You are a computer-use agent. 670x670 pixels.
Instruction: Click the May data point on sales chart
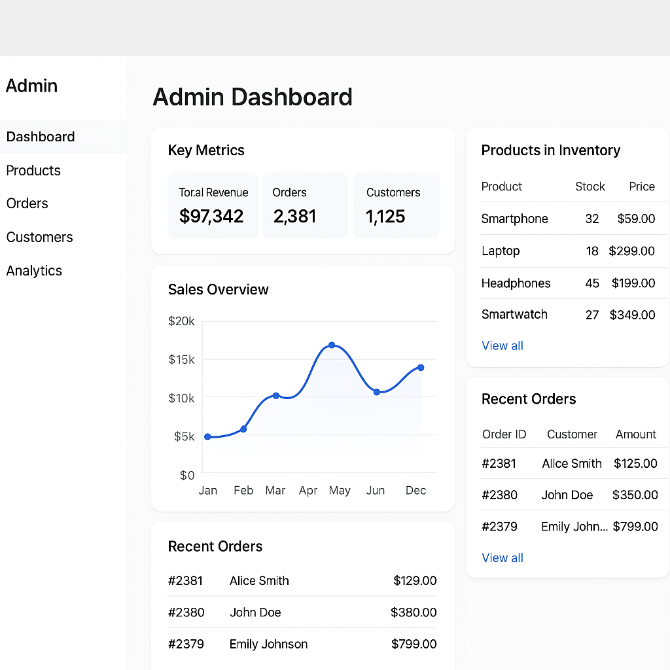333,345
